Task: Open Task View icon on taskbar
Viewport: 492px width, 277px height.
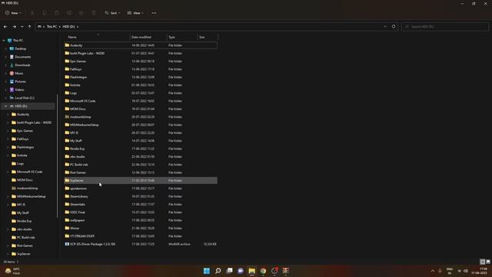Action: pyautogui.click(x=229, y=271)
